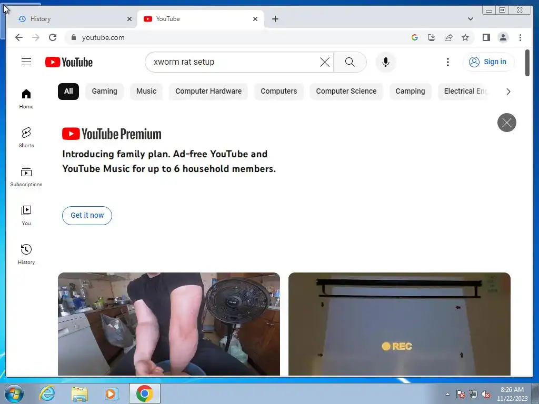
Task: Share this page from address bar
Action: pos(448,37)
